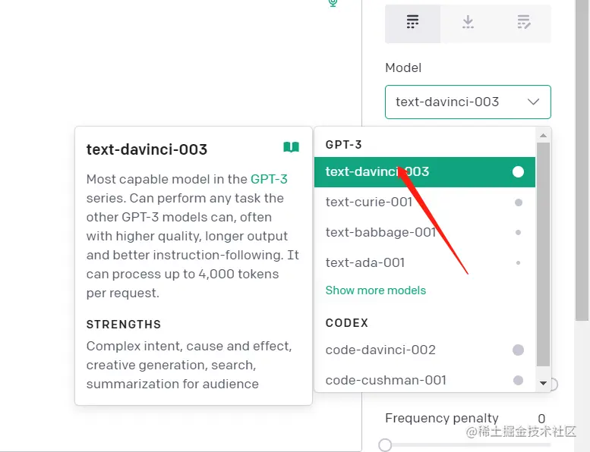Select the Edit mode pencil-lines icon
Image resolution: width=590 pixels, height=452 pixels.
tap(524, 22)
